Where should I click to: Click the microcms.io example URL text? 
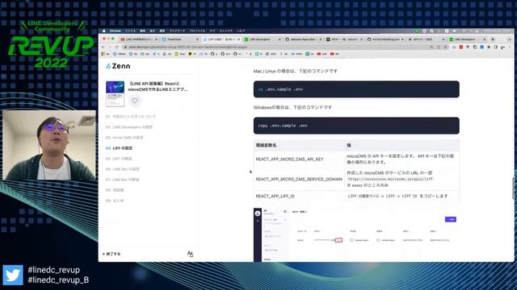[x=390, y=179]
